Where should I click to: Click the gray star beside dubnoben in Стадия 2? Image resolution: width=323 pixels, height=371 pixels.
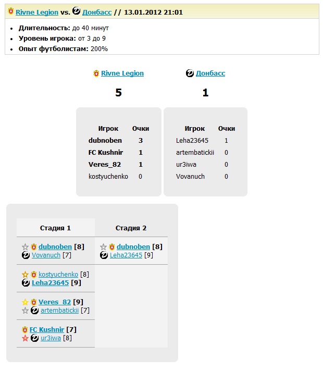coord(104,246)
